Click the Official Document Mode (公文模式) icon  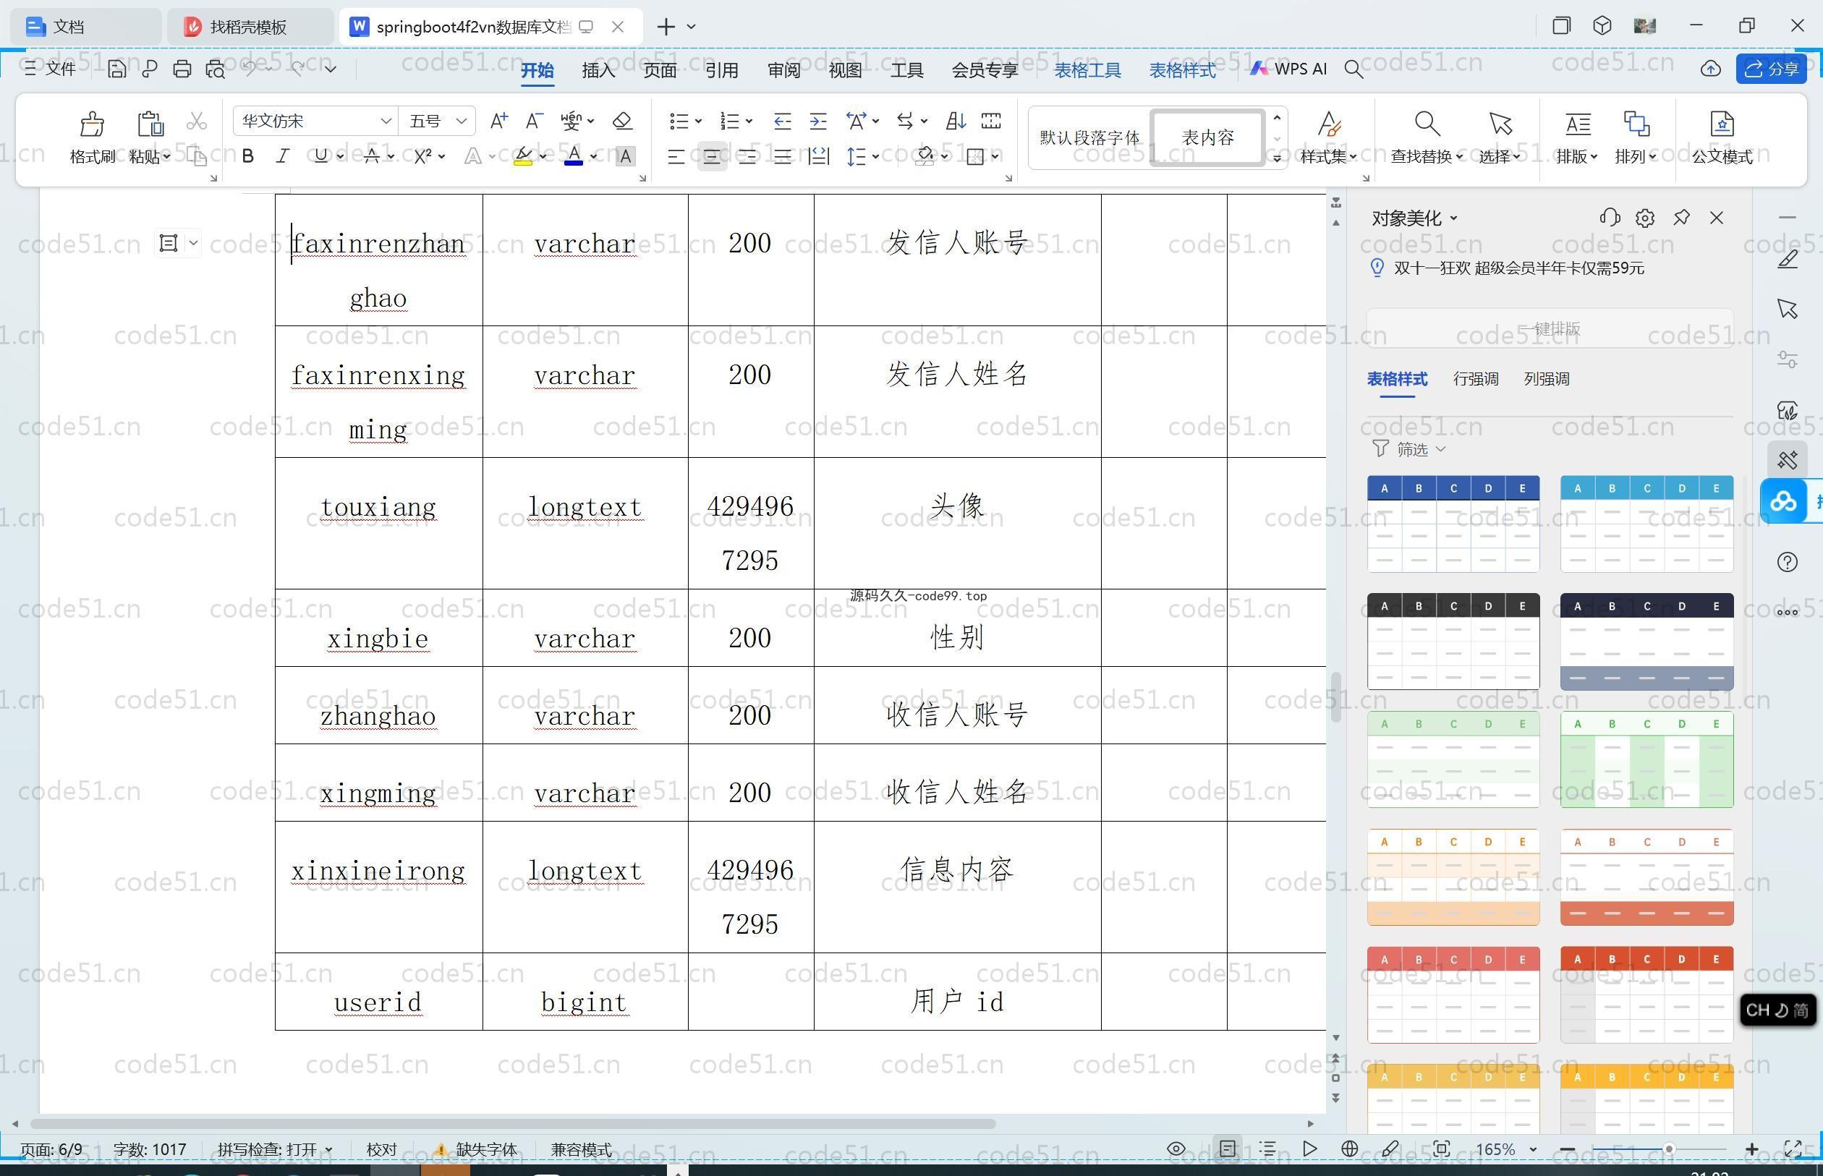pyautogui.click(x=1722, y=124)
